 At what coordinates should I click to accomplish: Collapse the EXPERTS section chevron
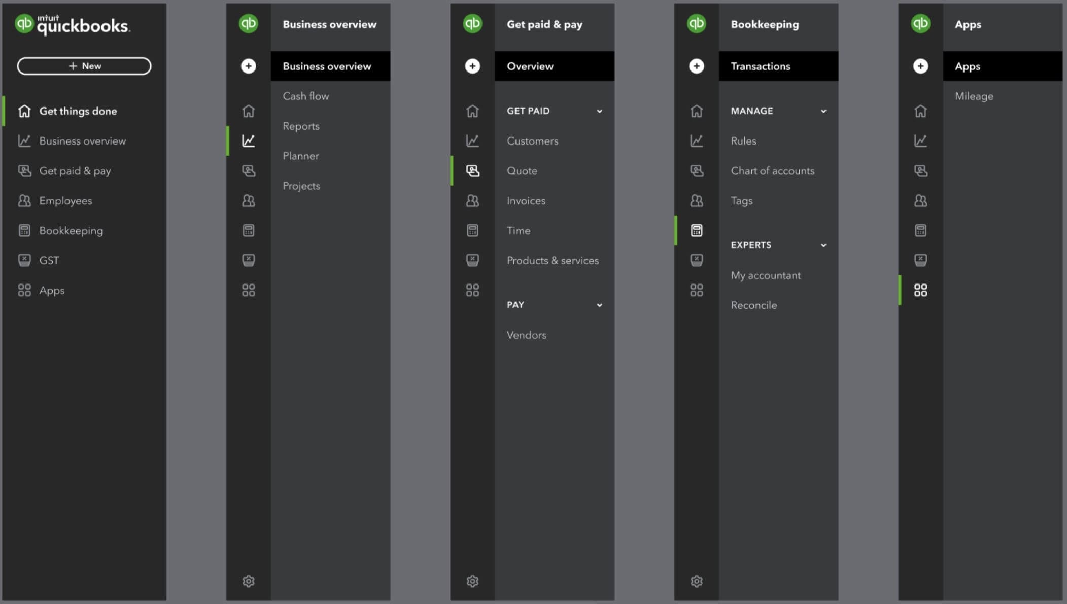tap(823, 245)
